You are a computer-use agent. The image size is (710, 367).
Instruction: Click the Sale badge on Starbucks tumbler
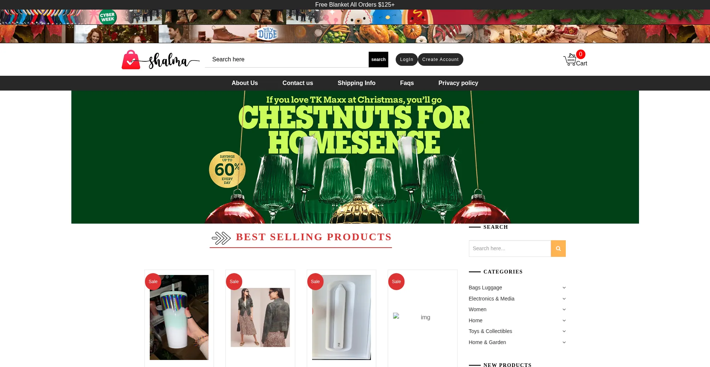click(153, 282)
